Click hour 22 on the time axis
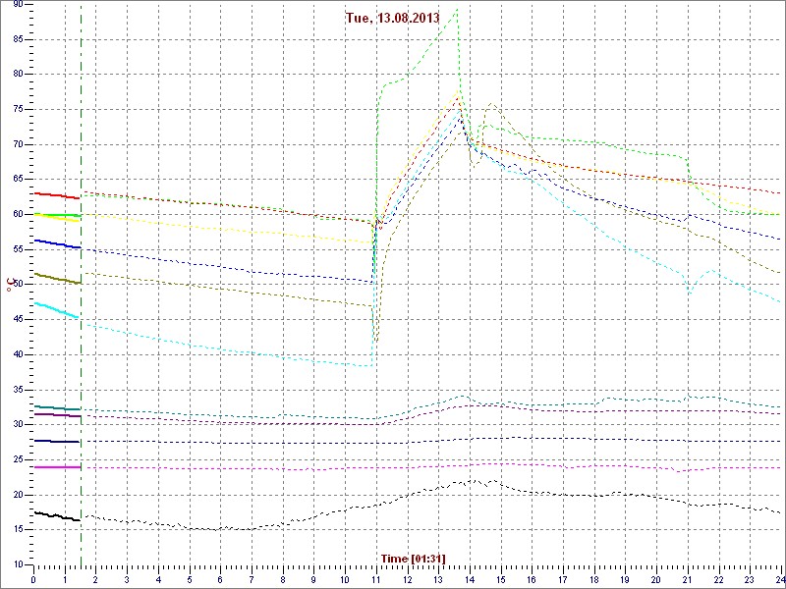This screenshot has width=786, height=589. [x=720, y=579]
